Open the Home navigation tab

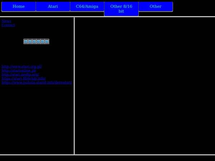click(19, 6)
